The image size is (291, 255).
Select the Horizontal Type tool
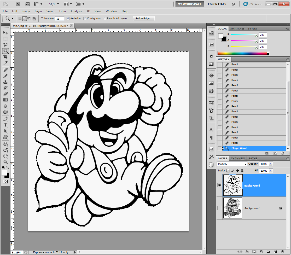click(5, 125)
